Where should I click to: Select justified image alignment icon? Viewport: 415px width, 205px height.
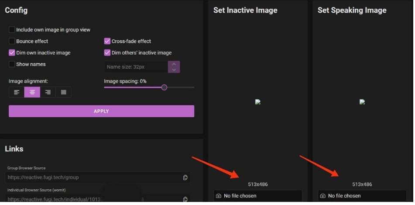point(64,92)
